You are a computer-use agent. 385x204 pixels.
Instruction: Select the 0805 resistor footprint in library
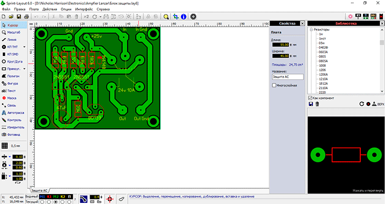322,56
